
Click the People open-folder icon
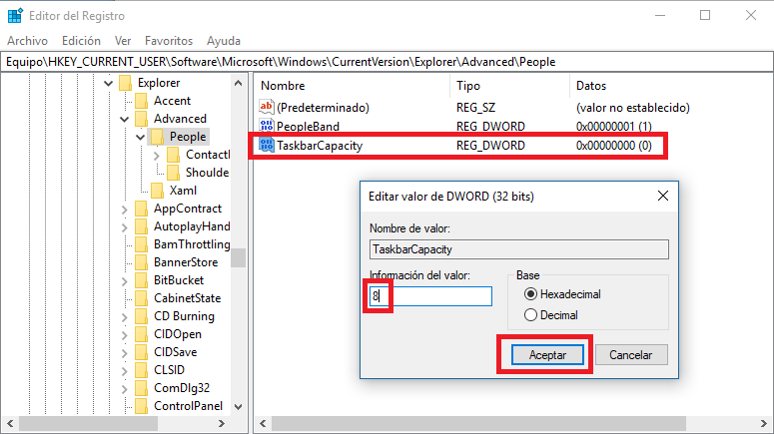pos(157,137)
